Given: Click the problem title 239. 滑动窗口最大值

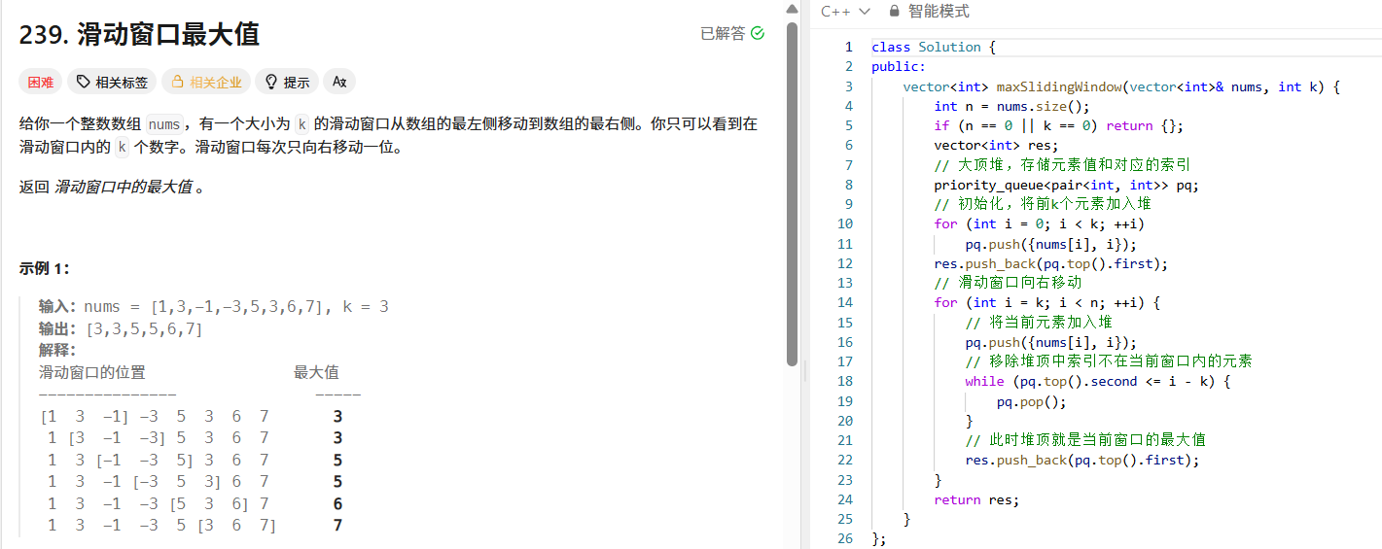Looking at the screenshot, I should click(139, 35).
